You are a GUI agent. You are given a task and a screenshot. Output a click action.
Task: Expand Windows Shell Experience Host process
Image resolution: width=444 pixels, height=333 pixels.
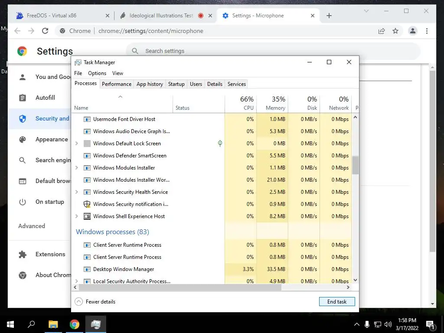tap(76, 216)
